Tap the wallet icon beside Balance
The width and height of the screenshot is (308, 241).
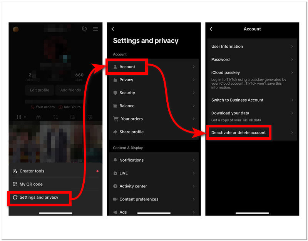pos(115,106)
